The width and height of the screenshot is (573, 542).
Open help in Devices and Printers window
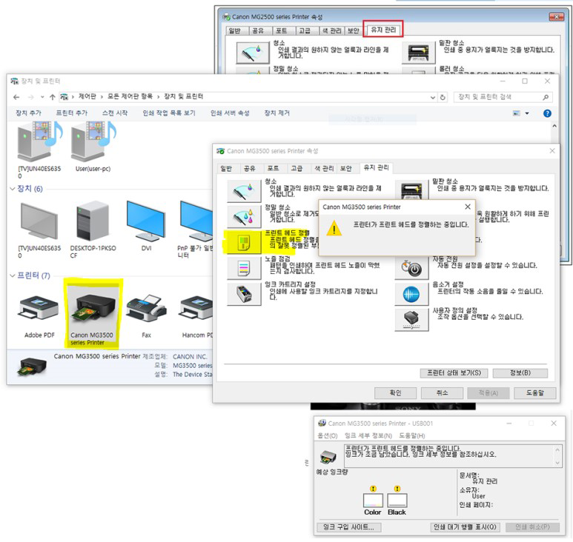547,113
